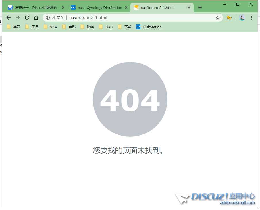Viewport: 260px width, 210px height.
Task: Switch to the Discuz 发表帖子 tab
Action: (x=34, y=8)
